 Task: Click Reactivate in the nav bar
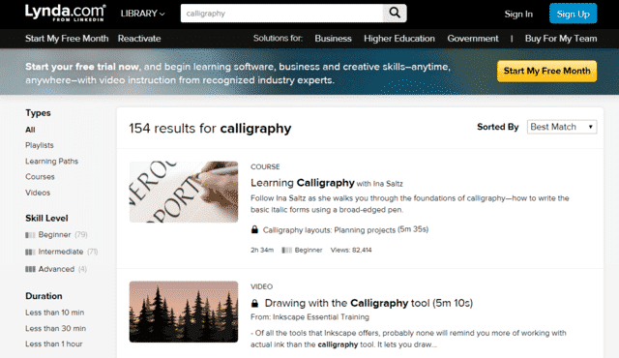pos(139,39)
